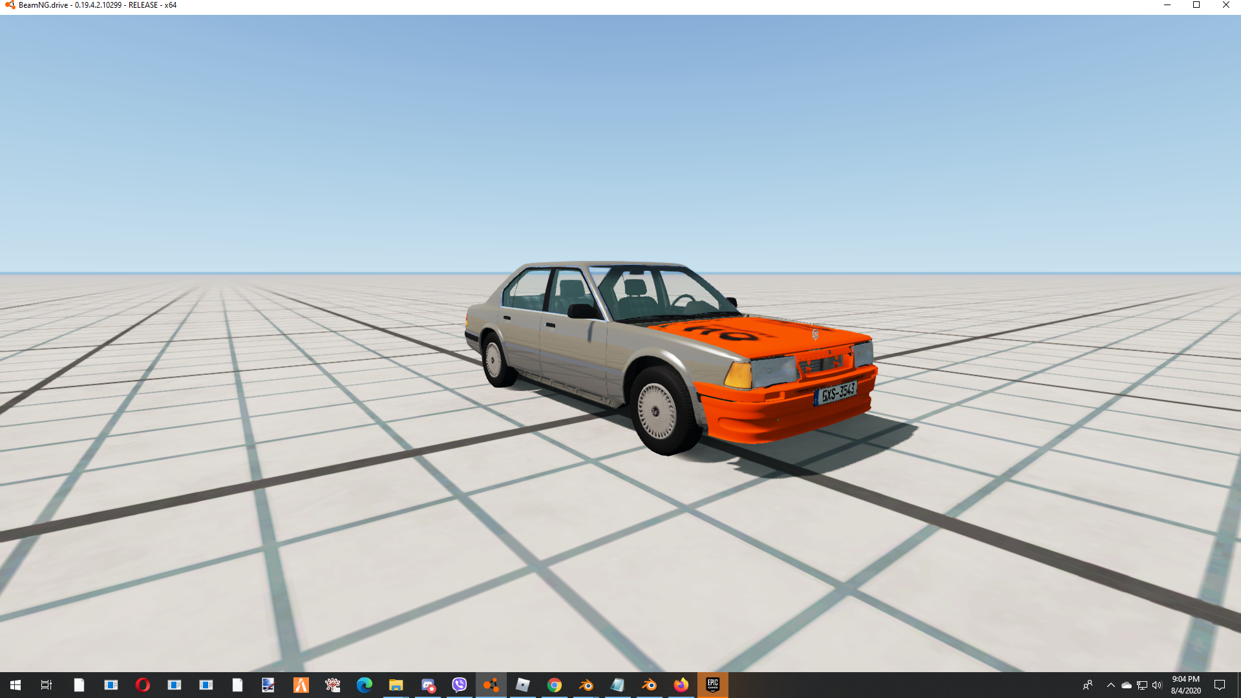The image size is (1241, 698).
Task: Open the Blender icon left of Firefox
Action: click(x=650, y=685)
